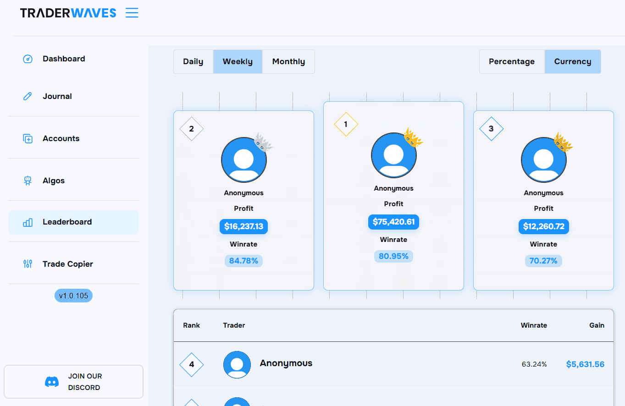The image size is (625, 406).
Task: Open Accounts via its sidebar icon
Action: pyautogui.click(x=27, y=138)
